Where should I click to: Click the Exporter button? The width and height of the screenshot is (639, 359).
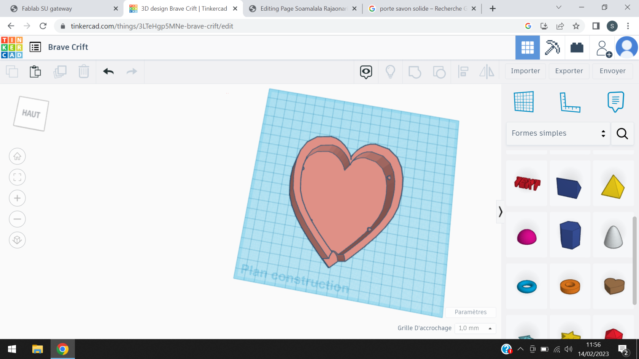[x=569, y=71]
